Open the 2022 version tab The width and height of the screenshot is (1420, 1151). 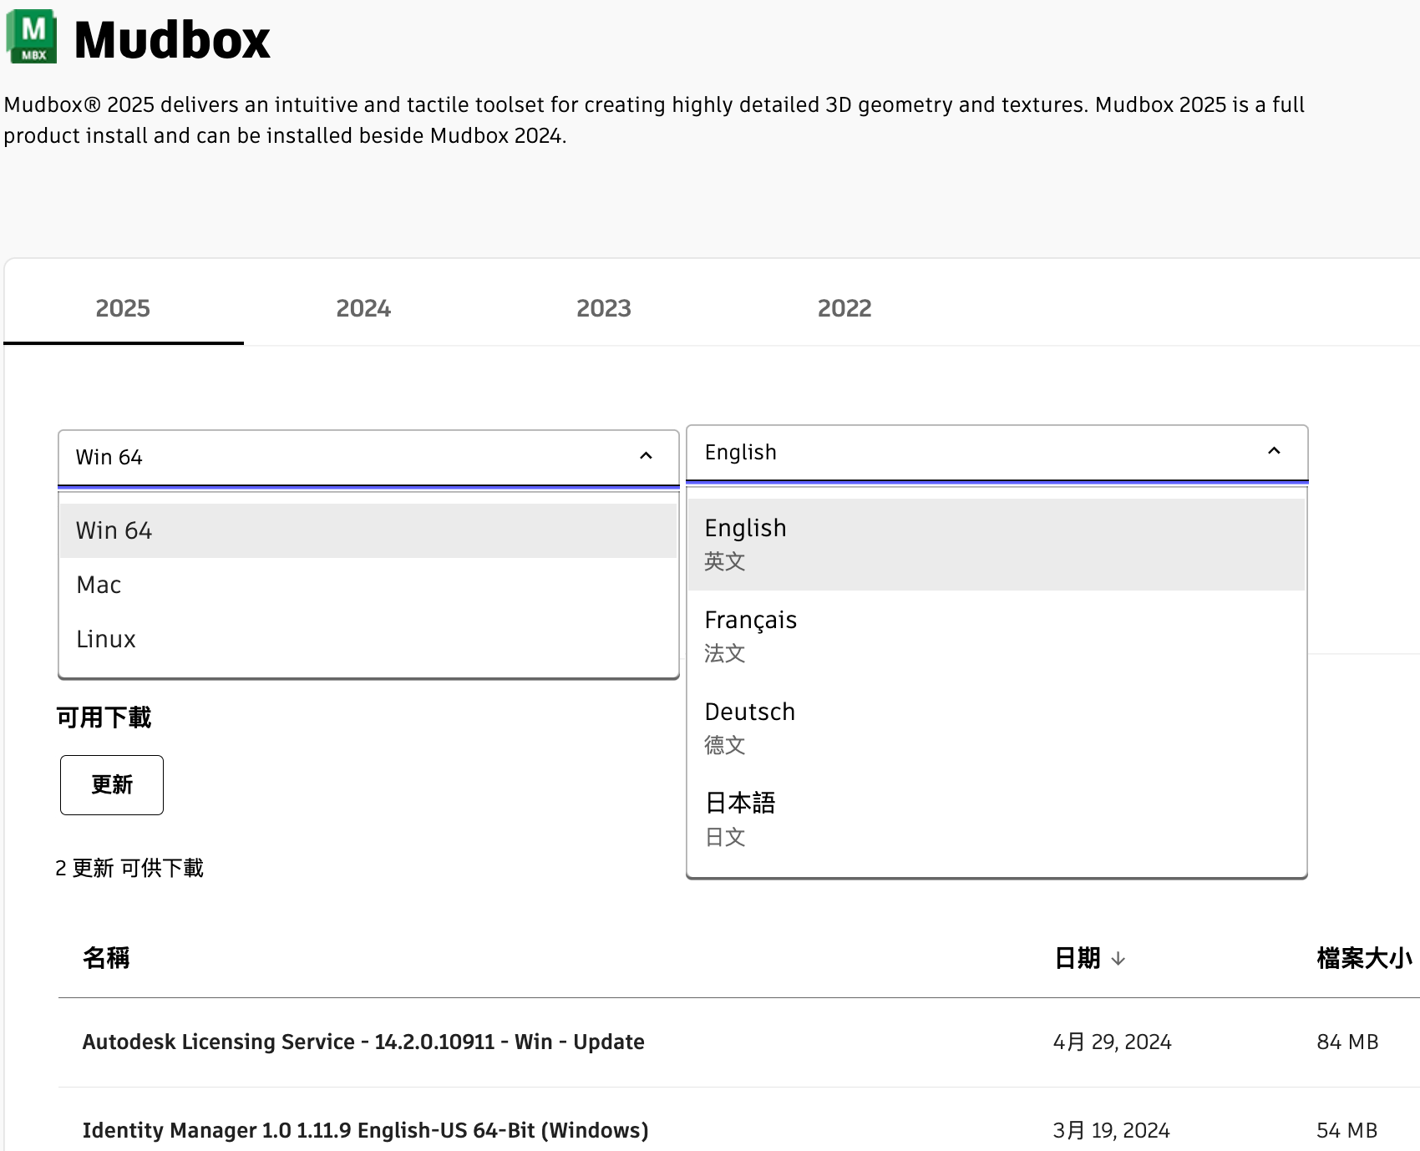coord(844,308)
